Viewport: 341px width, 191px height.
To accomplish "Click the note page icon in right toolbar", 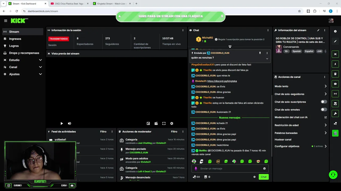I will (335, 74).
